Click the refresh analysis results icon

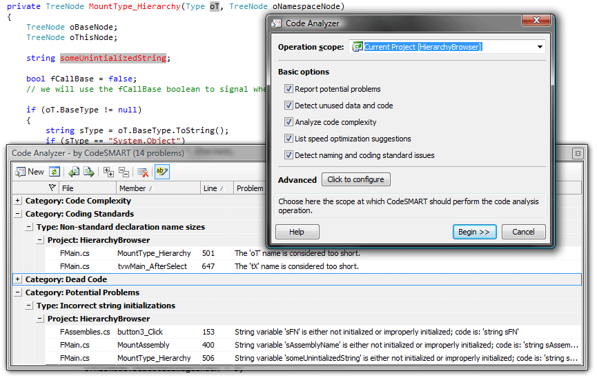(x=55, y=172)
